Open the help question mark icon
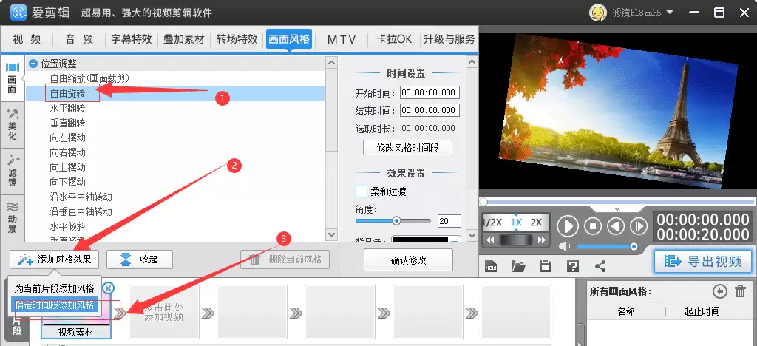757x346 pixels. click(x=573, y=266)
